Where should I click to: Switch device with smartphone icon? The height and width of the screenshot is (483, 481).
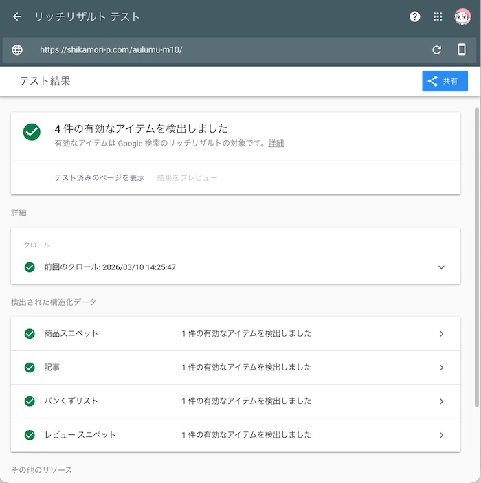click(x=462, y=50)
